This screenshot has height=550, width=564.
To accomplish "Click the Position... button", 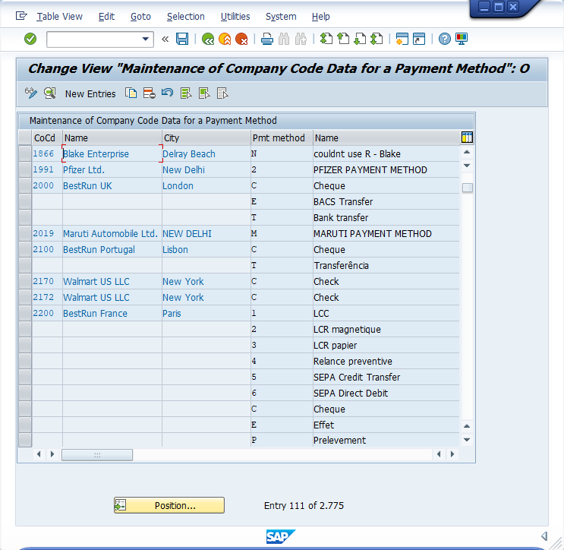I will click(169, 505).
